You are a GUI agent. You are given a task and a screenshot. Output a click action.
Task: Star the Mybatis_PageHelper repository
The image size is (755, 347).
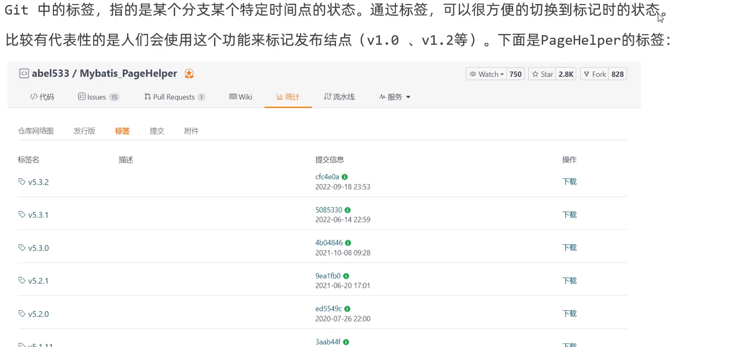pos(542,74)
